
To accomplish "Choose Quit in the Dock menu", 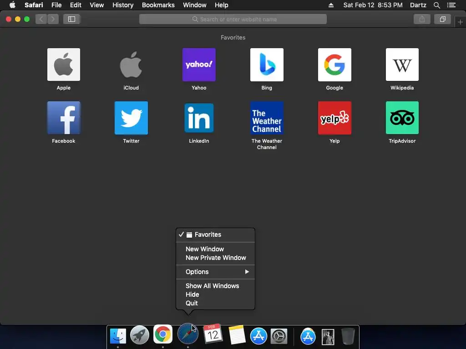I will click(215, 303).
